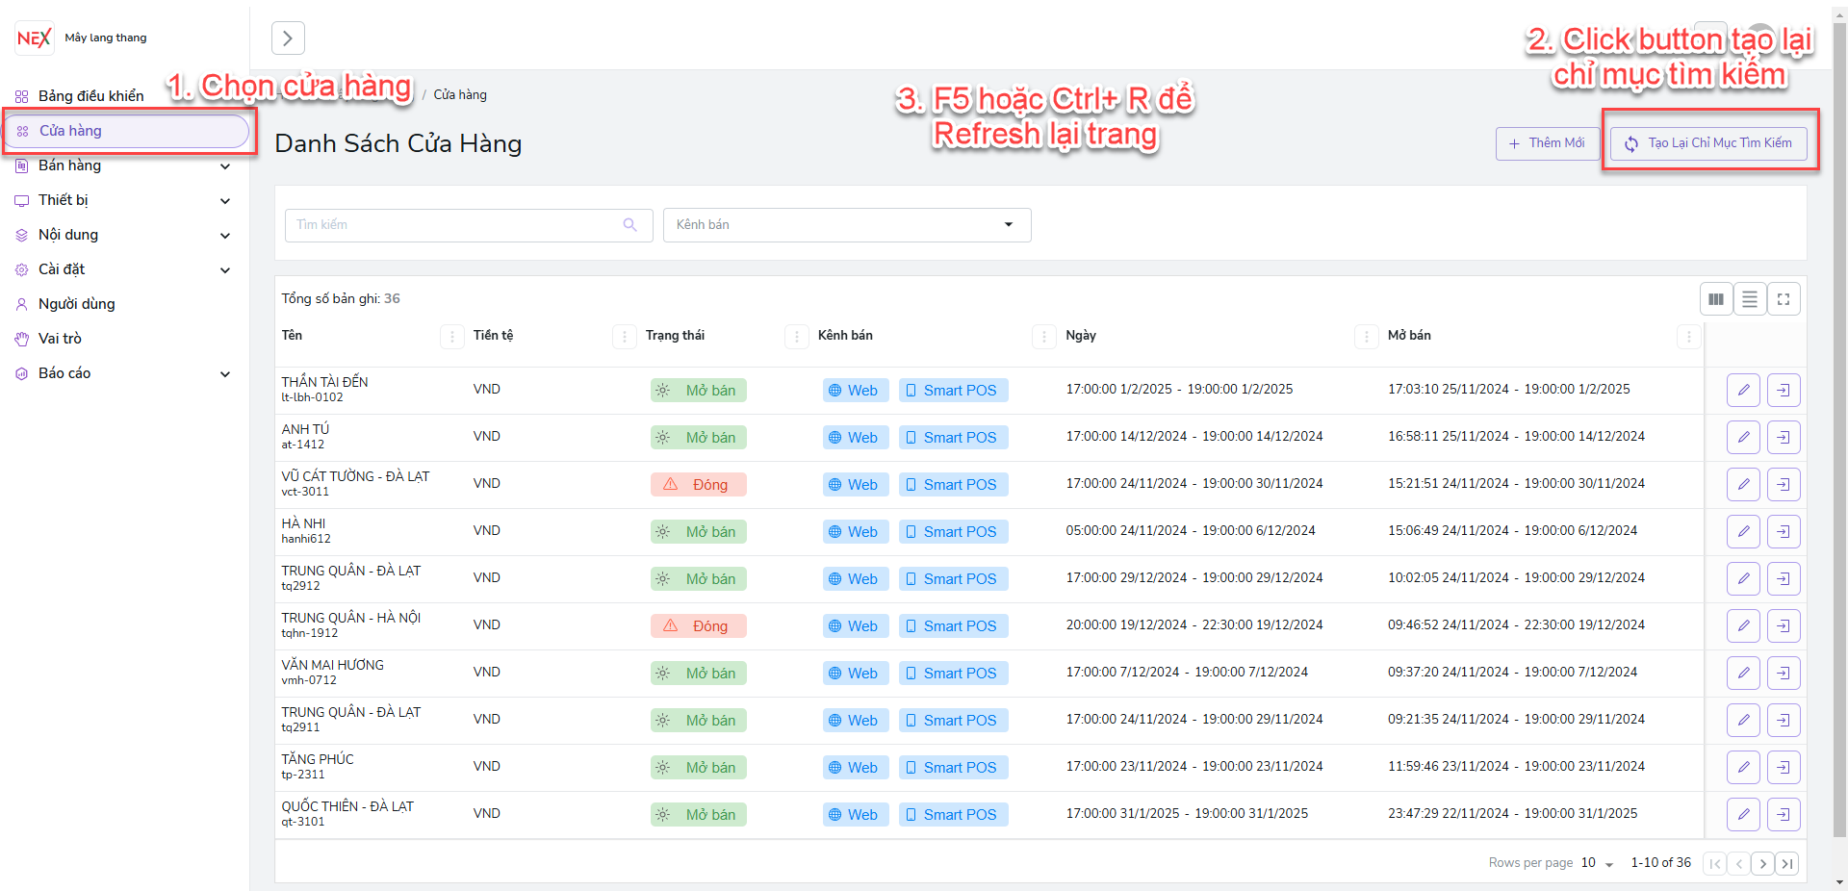Click the search magnifier icon
Image resolution: width=1848 pixels, height=891 pixels.
tap(630, 225)
